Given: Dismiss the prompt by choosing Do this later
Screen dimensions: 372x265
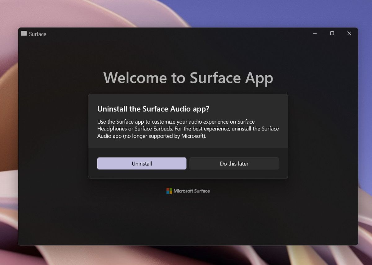Looking at the screenshot, I should (x=234, y=163).
